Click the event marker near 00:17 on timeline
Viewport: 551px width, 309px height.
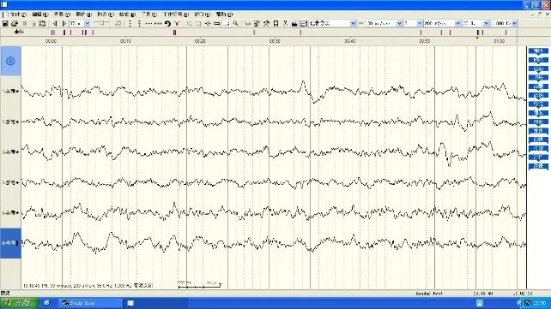click(174, 33)
